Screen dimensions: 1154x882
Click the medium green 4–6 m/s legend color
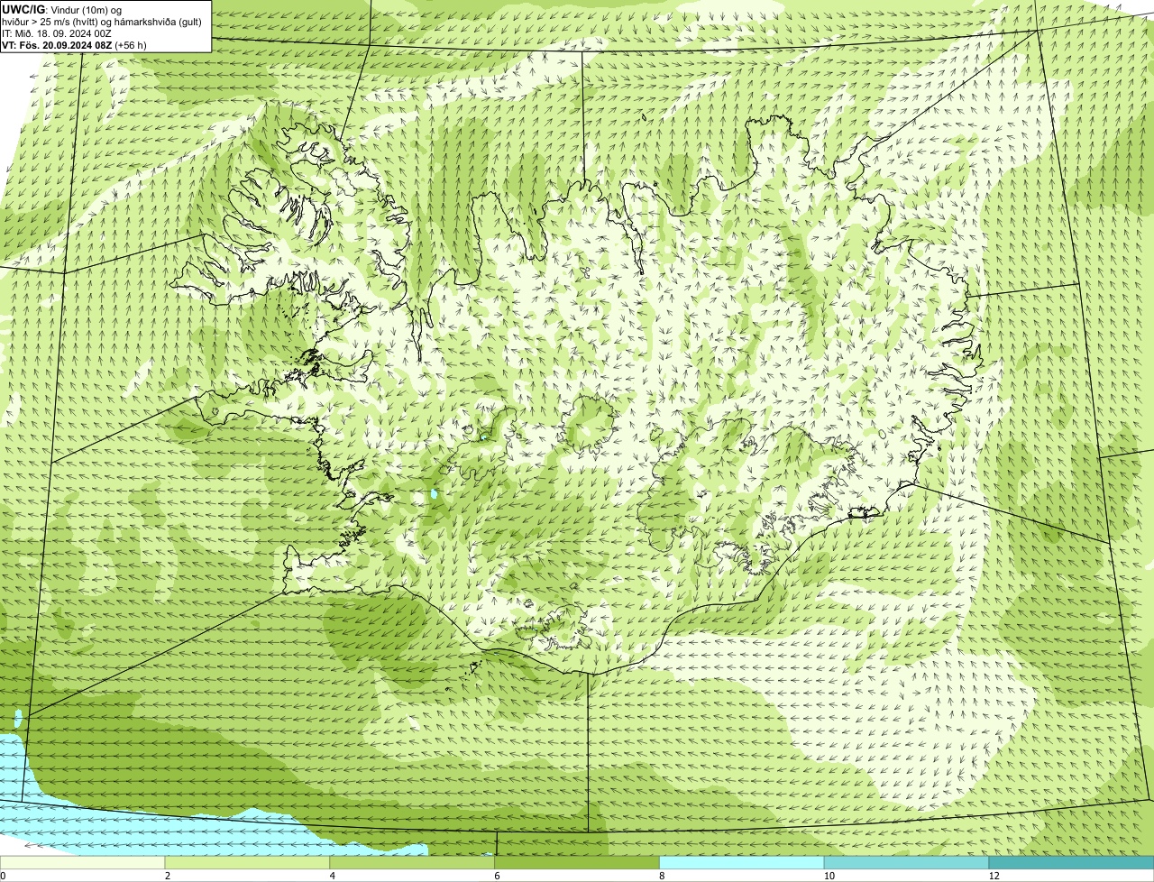tap(413, 862)
